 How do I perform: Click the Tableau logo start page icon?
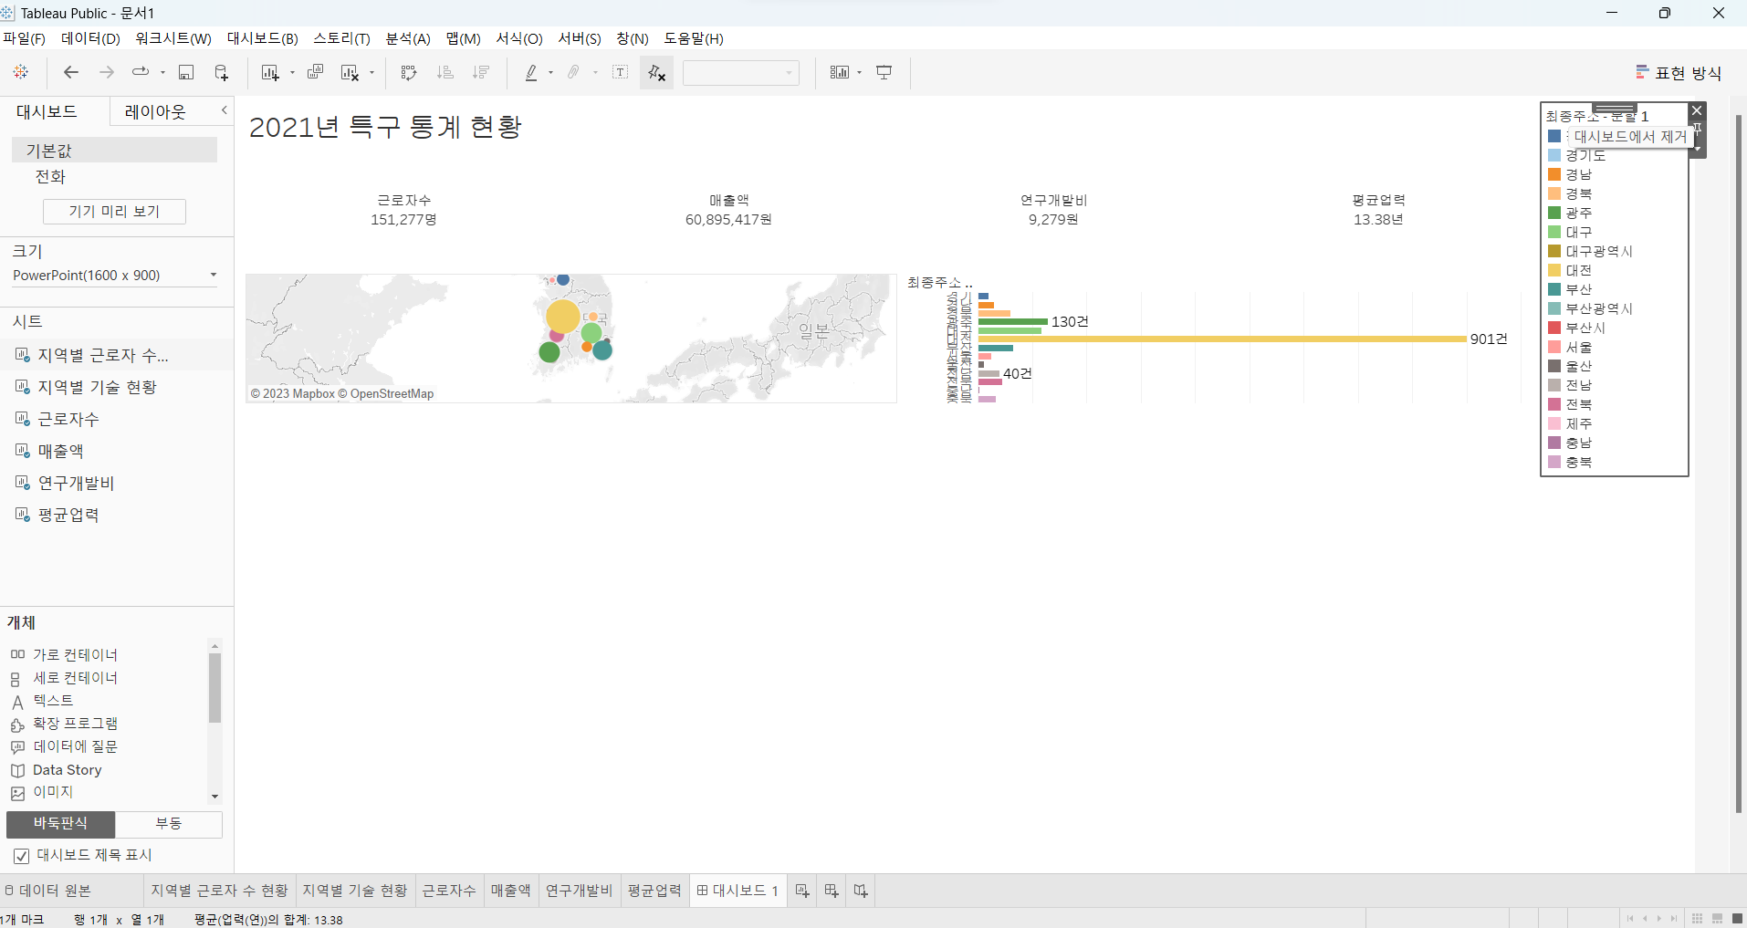(21, 72)
